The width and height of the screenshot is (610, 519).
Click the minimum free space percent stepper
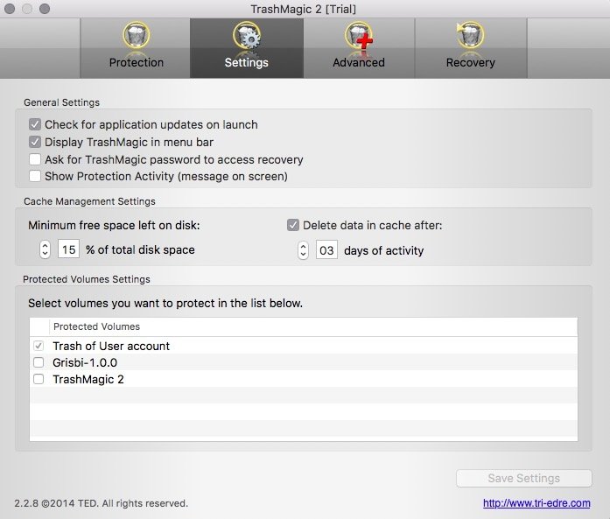tap(46, 249)
